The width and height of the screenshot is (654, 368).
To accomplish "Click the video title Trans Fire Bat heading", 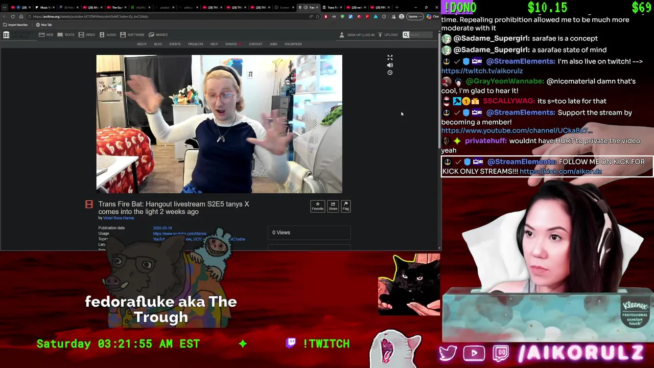I will (174, 208).
